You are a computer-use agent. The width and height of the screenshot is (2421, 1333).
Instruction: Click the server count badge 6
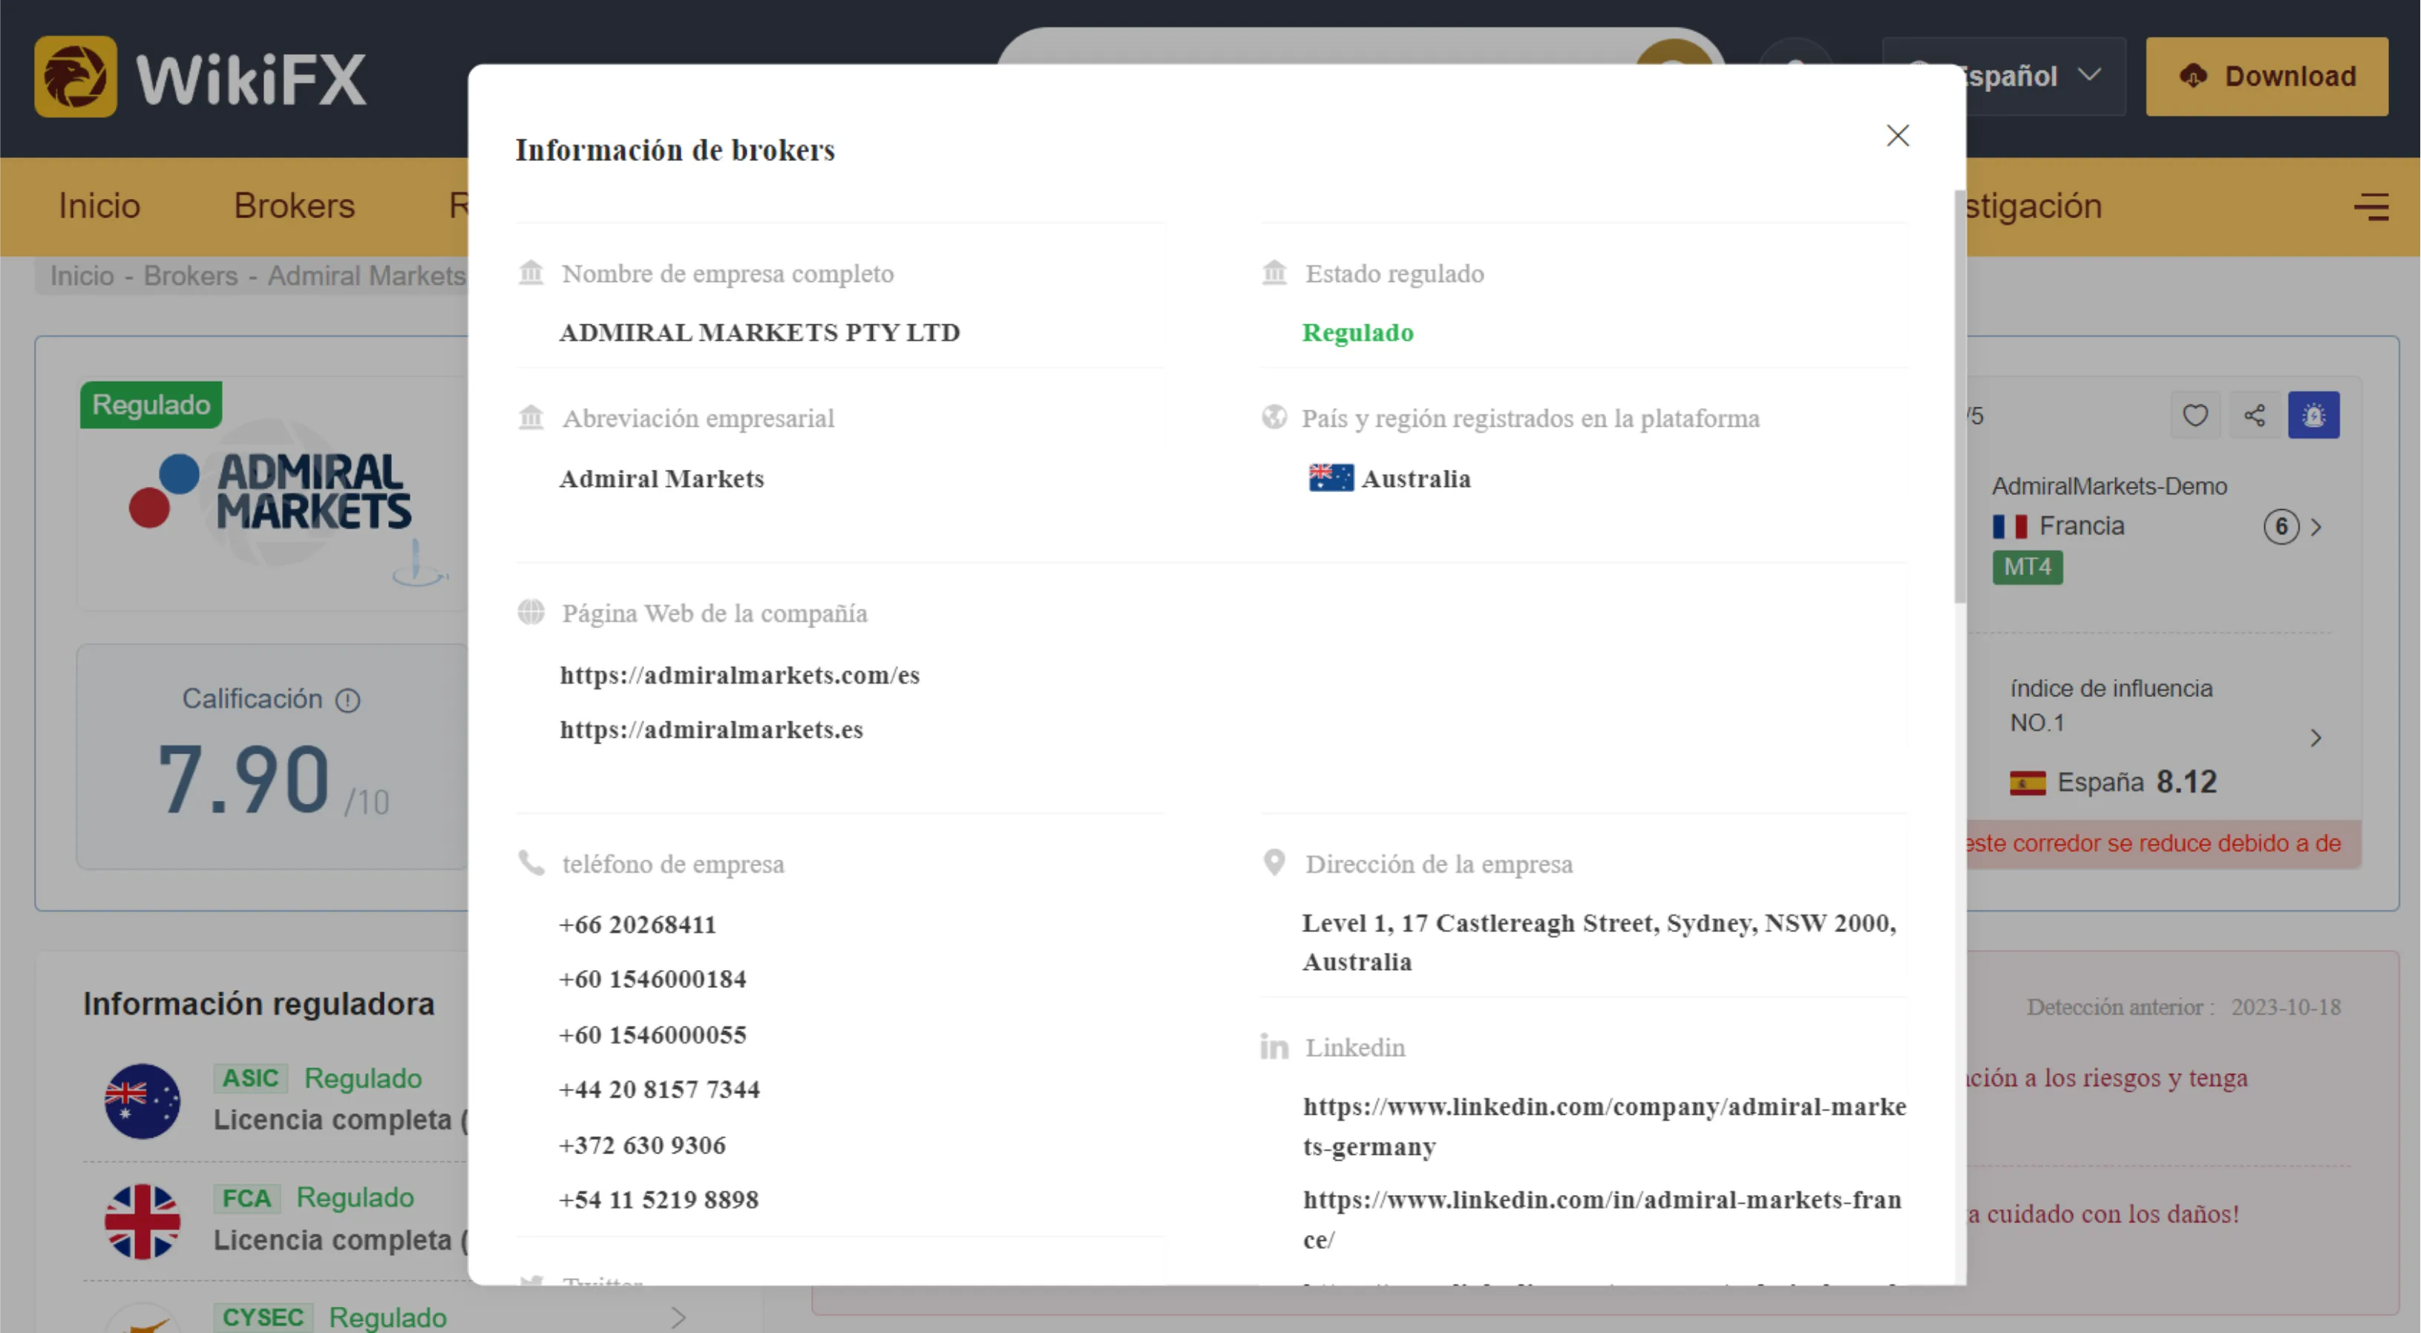2281,526
